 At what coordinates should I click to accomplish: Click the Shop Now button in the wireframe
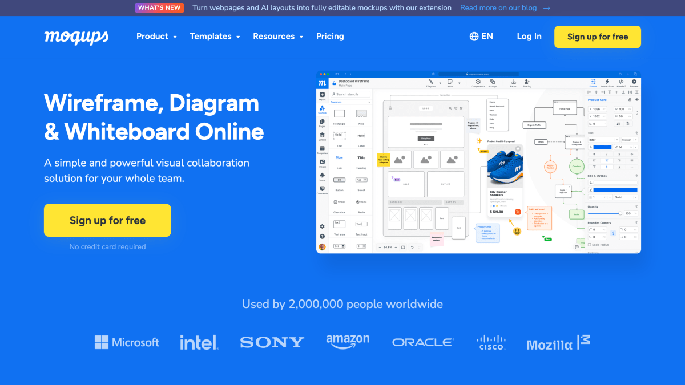click(x=426, y=139)
